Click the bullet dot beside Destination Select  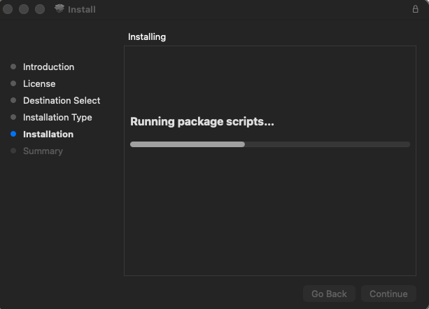tap(13, 101)
